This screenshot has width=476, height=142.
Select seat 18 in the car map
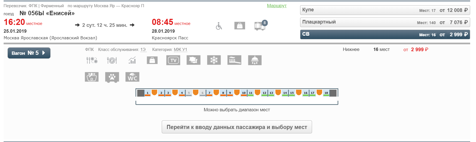(x=326, y=93)
